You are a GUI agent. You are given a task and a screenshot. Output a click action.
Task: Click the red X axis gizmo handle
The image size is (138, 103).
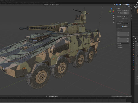(114, 12)
